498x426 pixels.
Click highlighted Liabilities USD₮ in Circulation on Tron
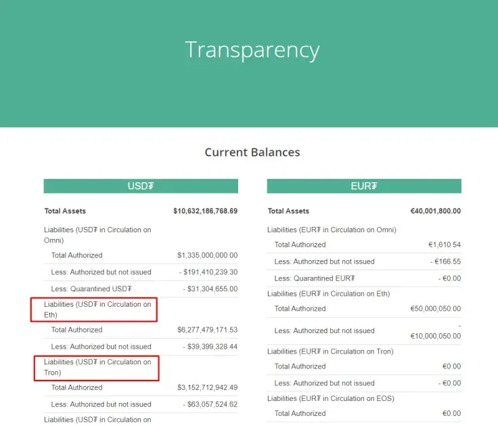pyautogui.click(x=97, y=367)
